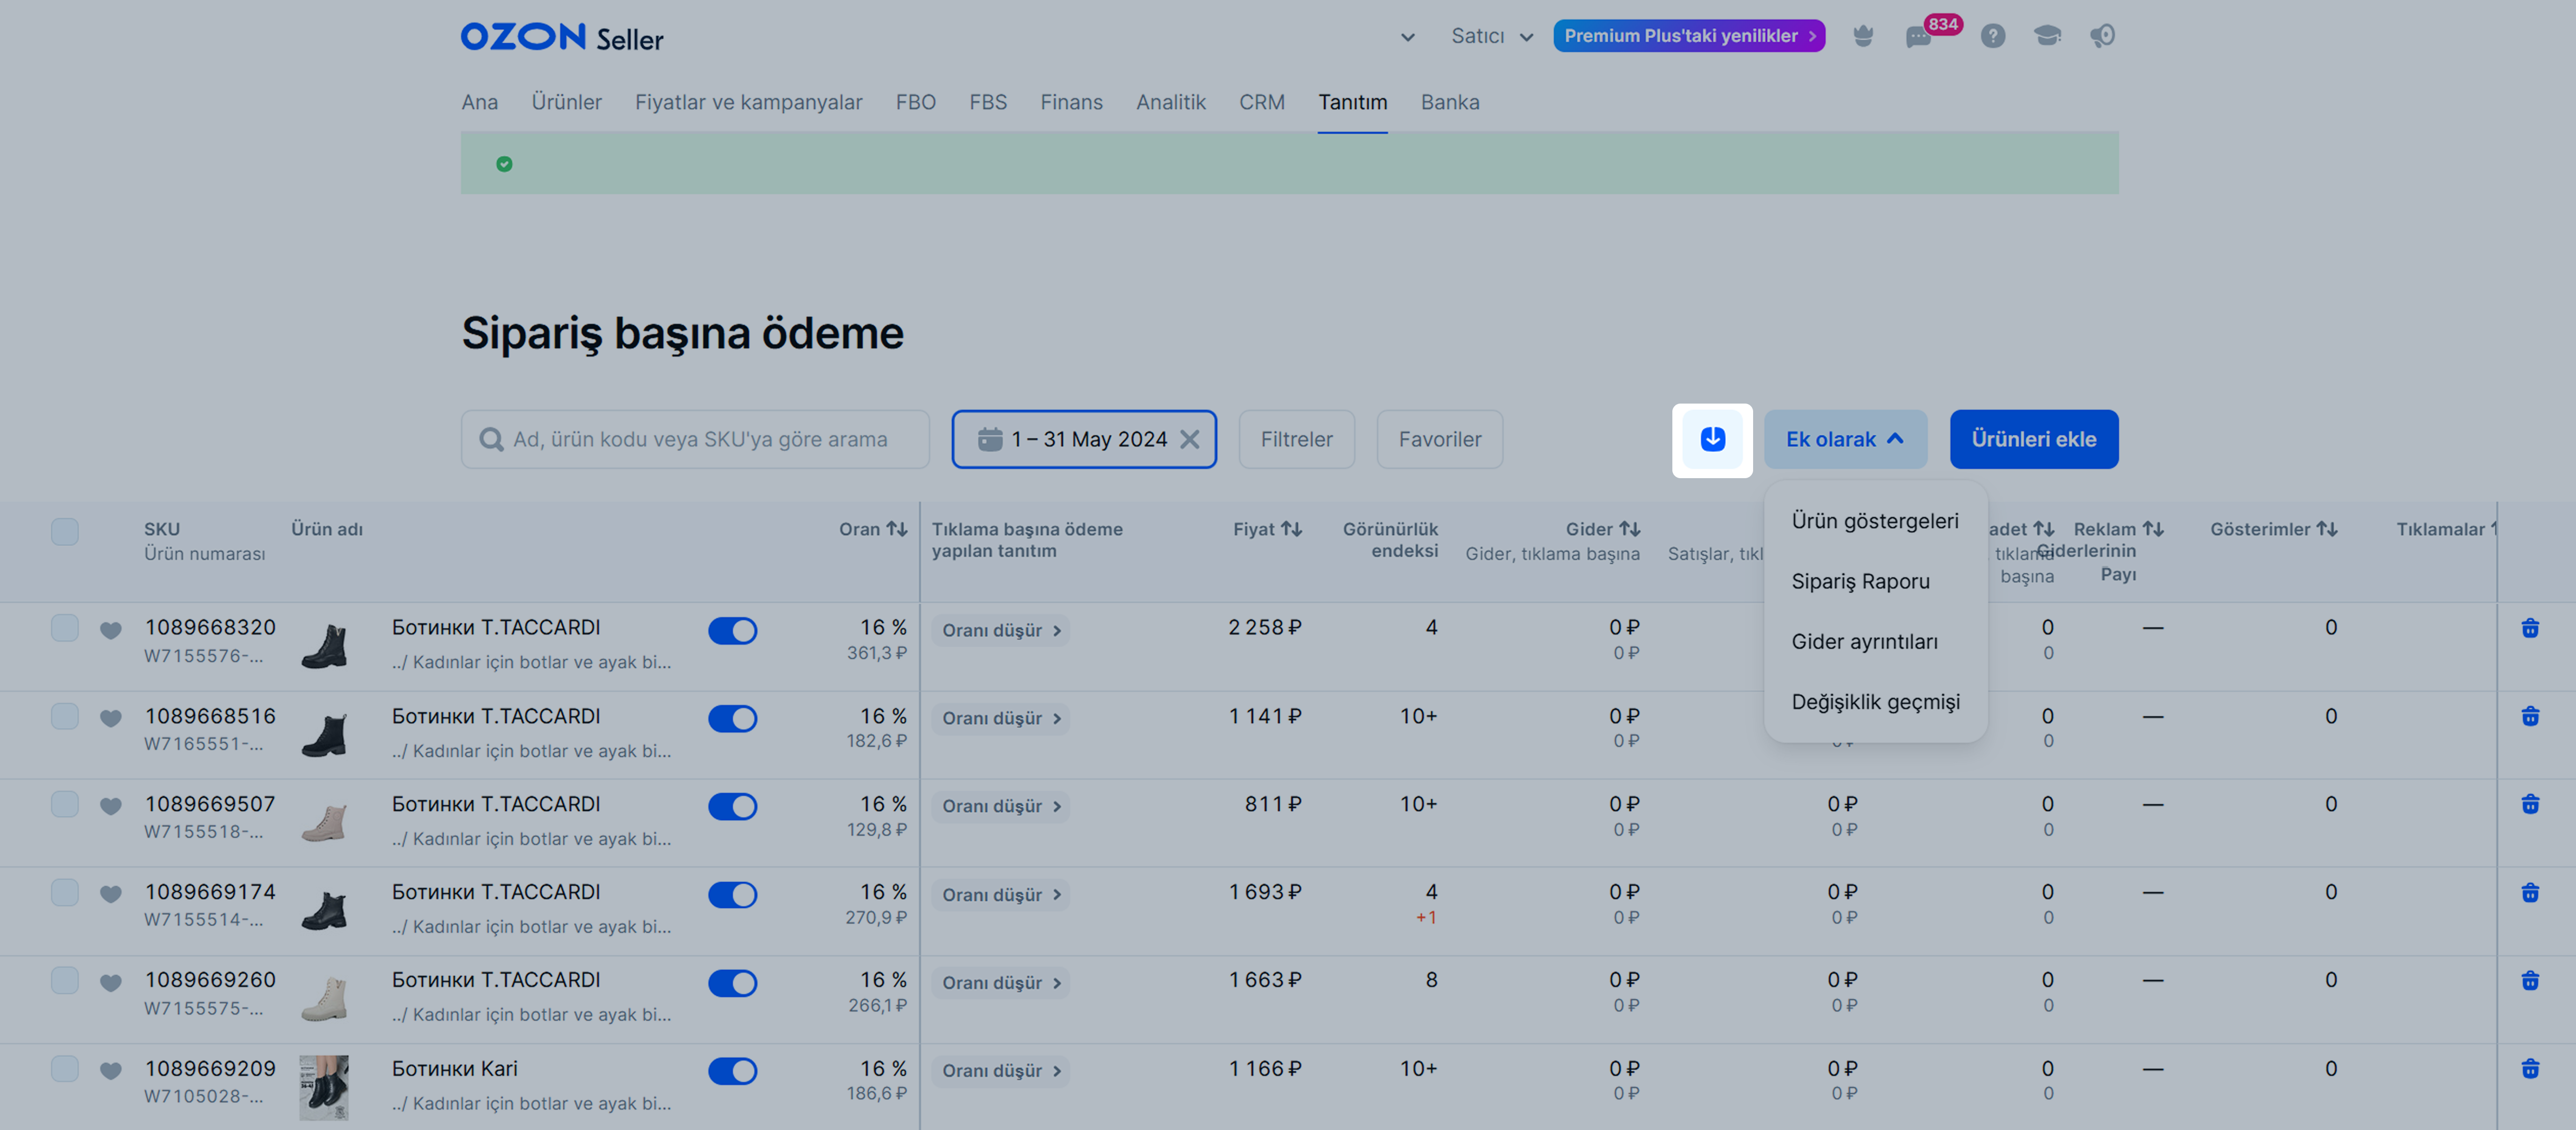
Task: Sort by Gösterimler column arrows
Action: point(2327,530)
